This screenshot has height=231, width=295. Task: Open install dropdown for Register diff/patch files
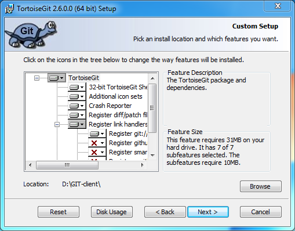coord(77,115)
